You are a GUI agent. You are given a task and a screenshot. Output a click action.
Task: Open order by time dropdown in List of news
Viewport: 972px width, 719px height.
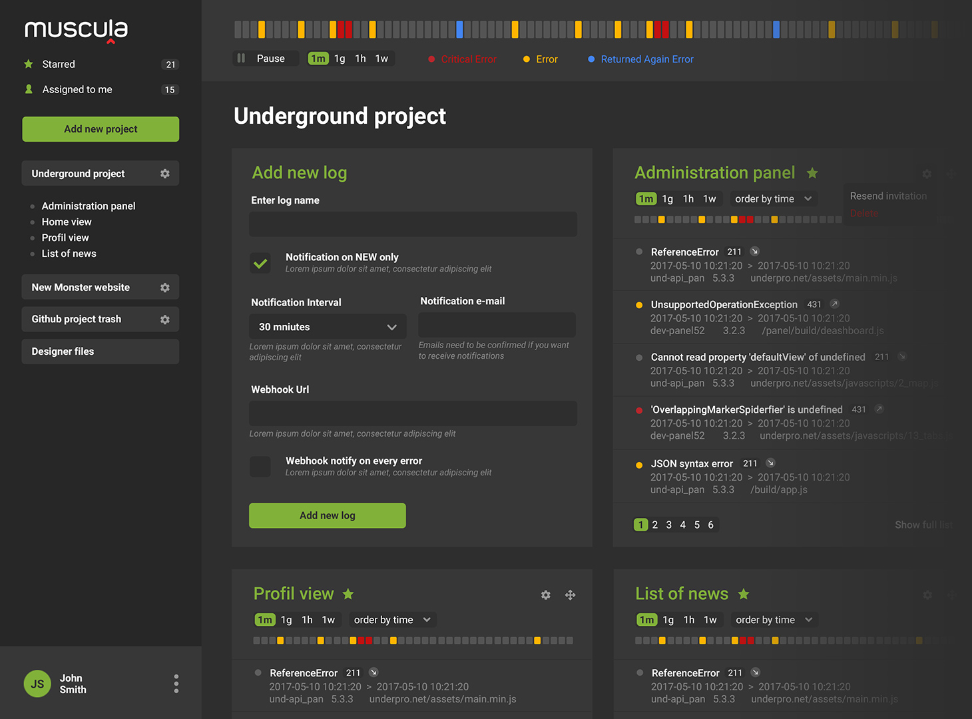pos(774,620)
